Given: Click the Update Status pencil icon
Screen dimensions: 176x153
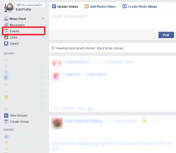Looking at the screenshot, I should pyautogui.click(x=54, y=6).
